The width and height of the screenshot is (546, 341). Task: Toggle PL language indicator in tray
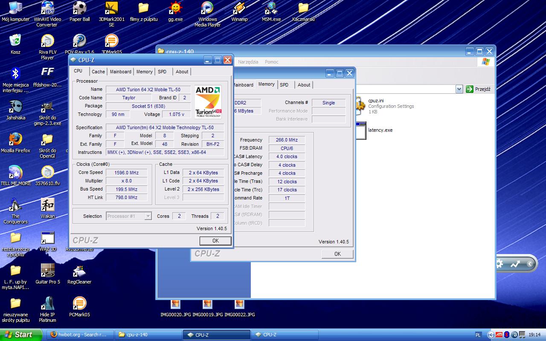pyautogui.click(x=478, y=335)
